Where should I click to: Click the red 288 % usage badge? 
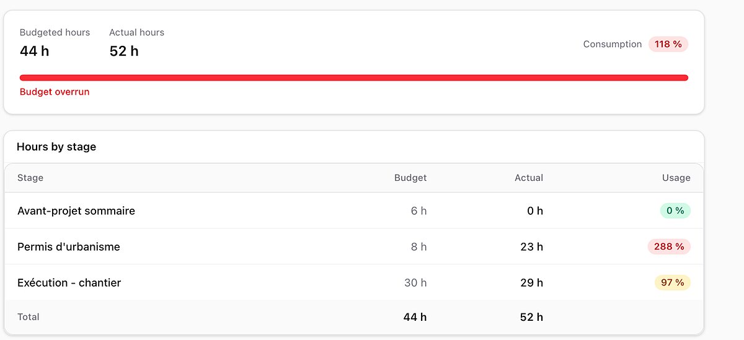pos(669,246)
